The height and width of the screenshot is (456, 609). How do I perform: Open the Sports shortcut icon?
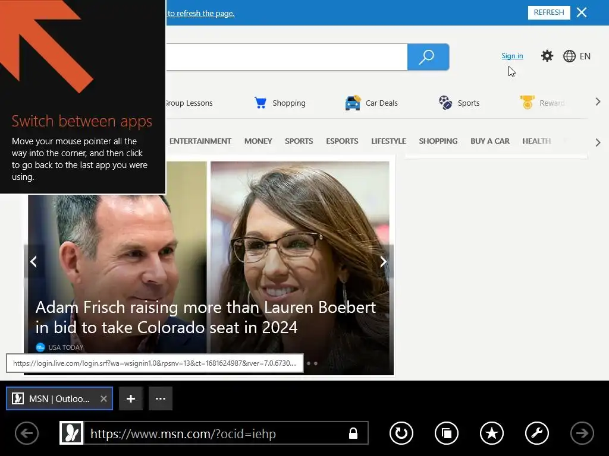pyautogui.click(x=445, y=102)
